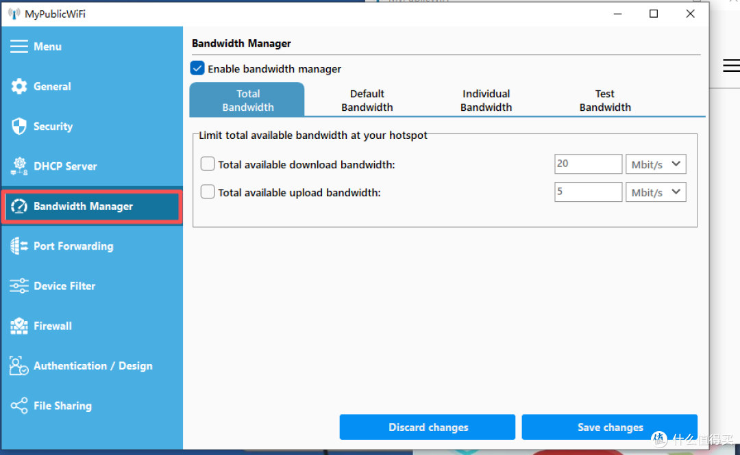Open the Firewall wall icon
740x455 pixels.
(19, 326)
